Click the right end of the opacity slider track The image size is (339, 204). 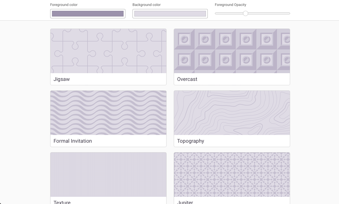288,13
